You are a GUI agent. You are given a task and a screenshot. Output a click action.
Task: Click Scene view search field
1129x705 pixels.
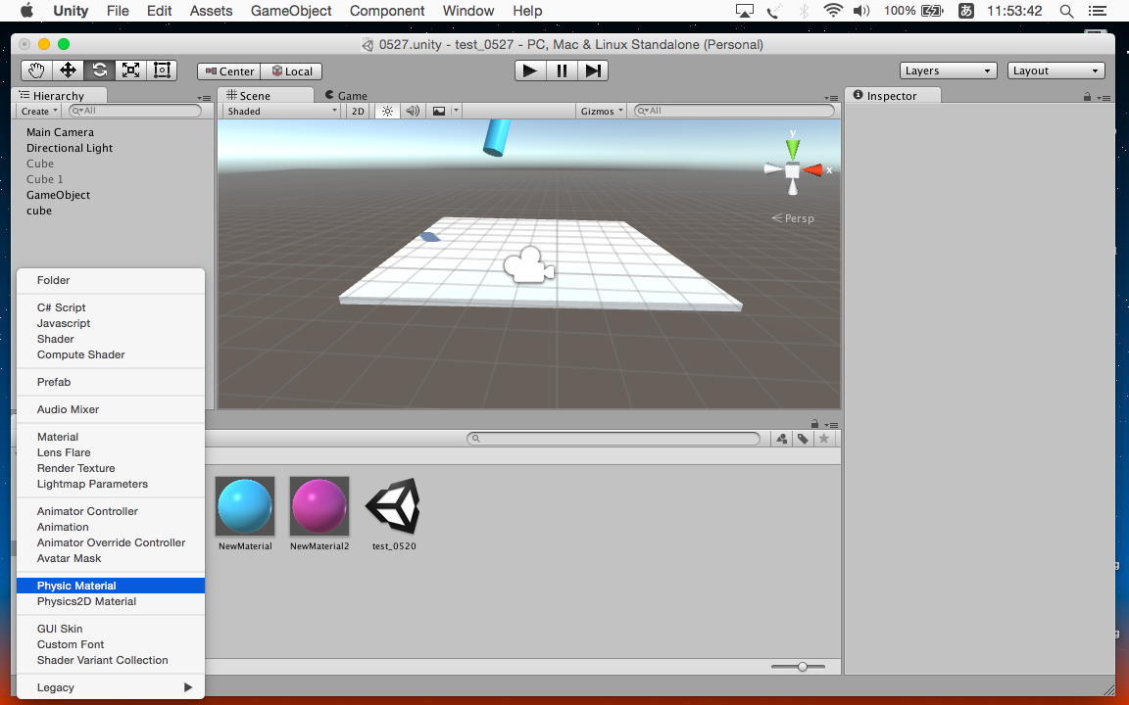click(734, 111)
